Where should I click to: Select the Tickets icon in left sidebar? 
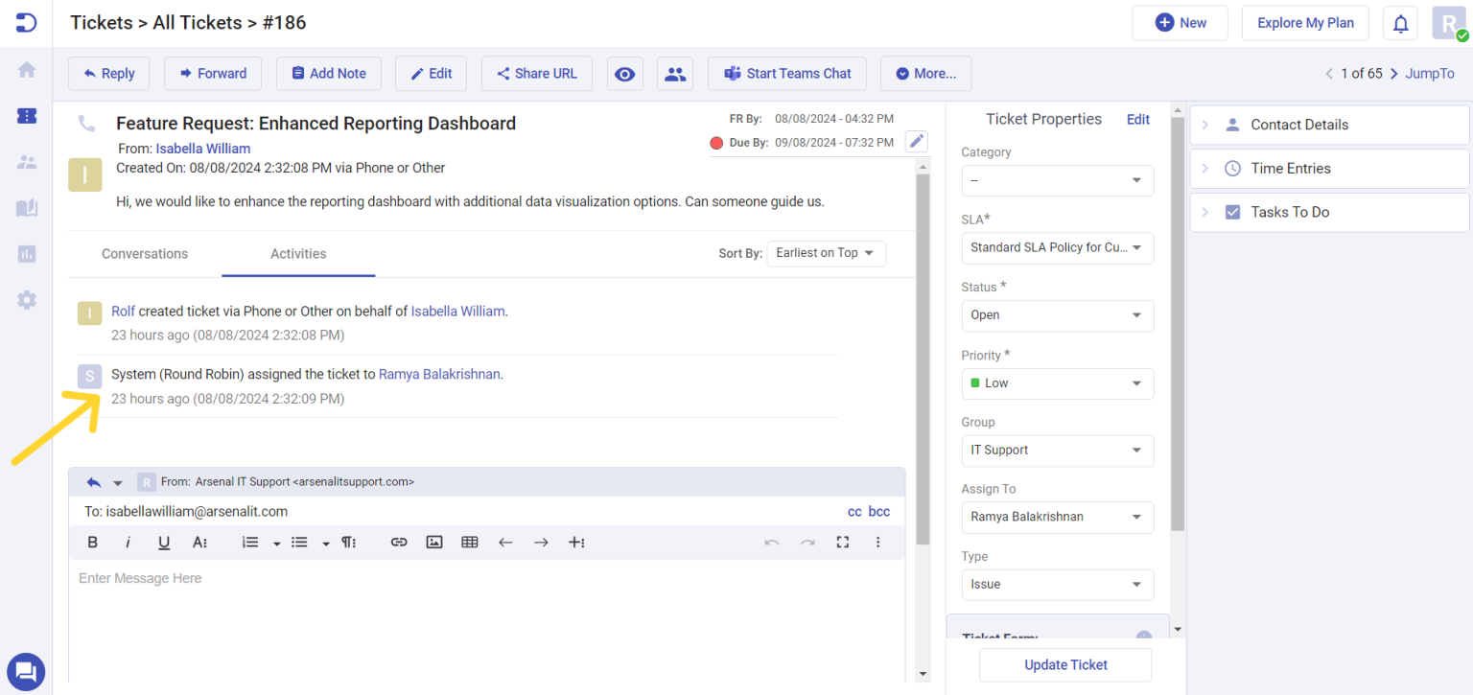coord(26,115)
